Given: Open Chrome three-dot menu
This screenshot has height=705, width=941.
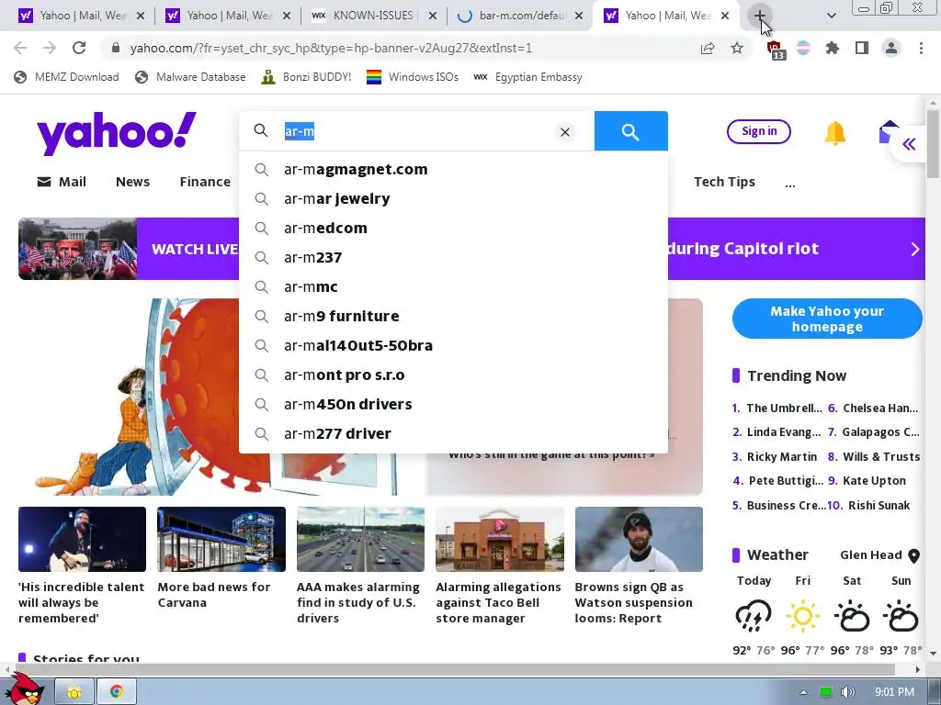Looking at the screenshot, I should click(x=921, y=48).
